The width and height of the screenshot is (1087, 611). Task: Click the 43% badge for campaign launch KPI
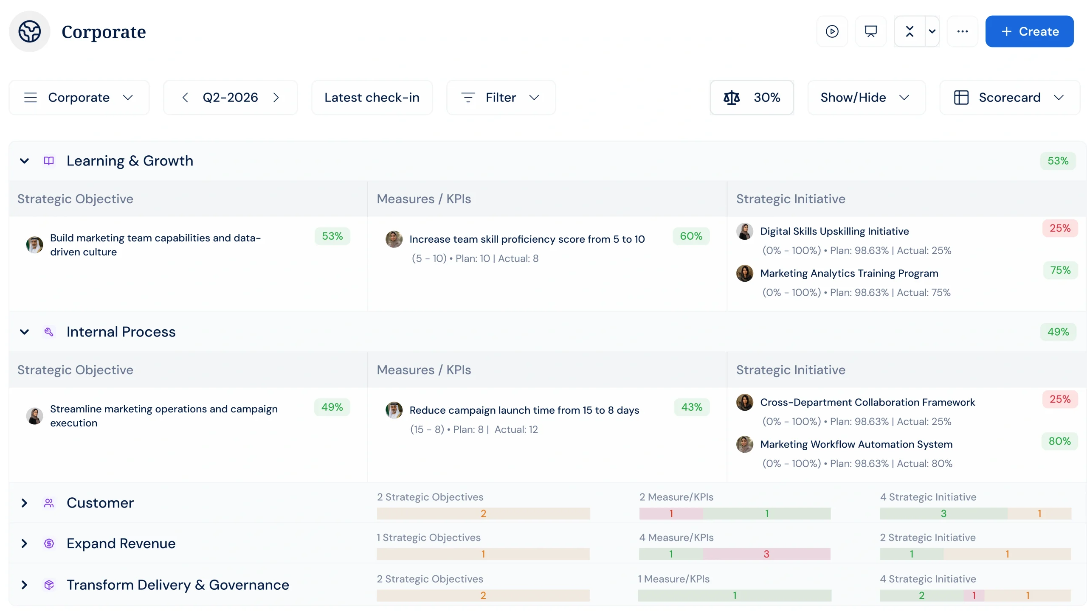692,407
